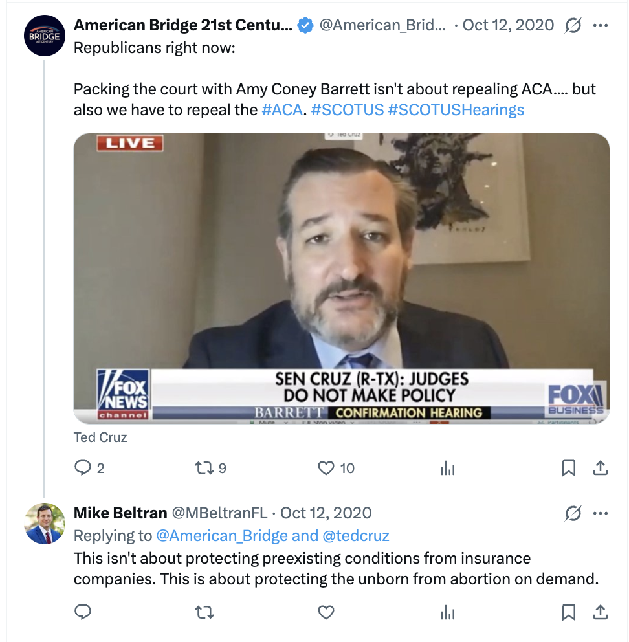Retweet Mike Beltran's reply
The image size is (629, 642).
click(x=204, y=612)
